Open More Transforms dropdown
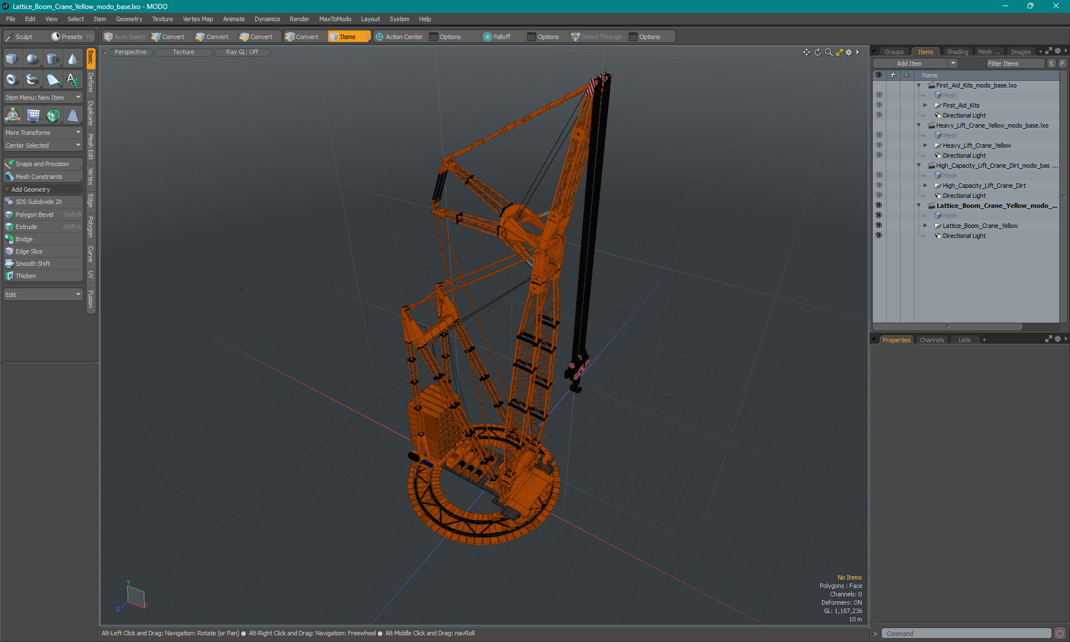This screenshot has height=642, width=1070. [43, 133]
